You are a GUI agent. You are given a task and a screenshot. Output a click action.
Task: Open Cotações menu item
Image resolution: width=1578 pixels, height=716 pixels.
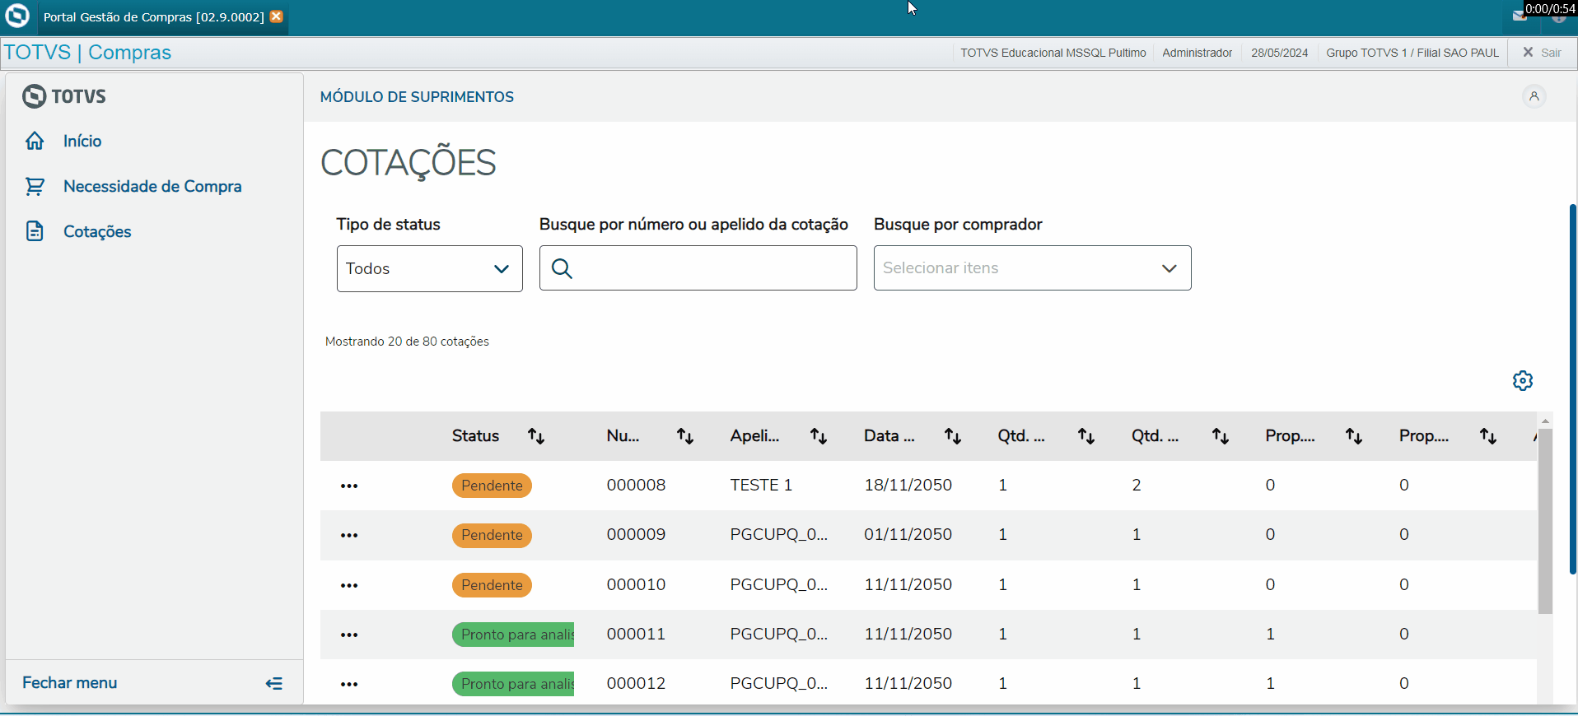click(x=97, y=232)
